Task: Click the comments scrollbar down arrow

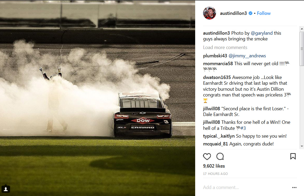Action: point(302,146)
